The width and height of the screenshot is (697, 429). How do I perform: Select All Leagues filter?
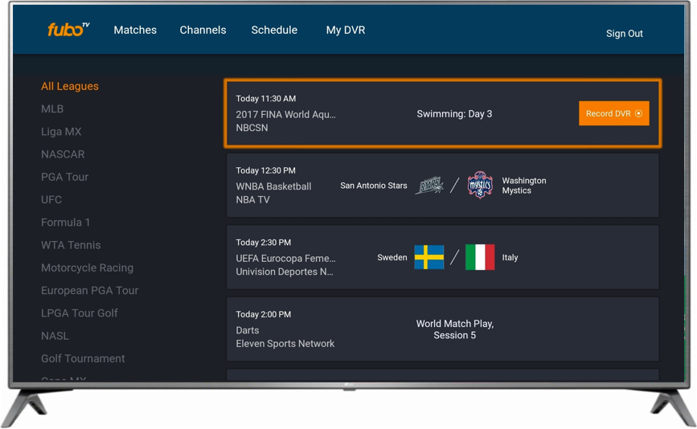click(x=70, y=86)
